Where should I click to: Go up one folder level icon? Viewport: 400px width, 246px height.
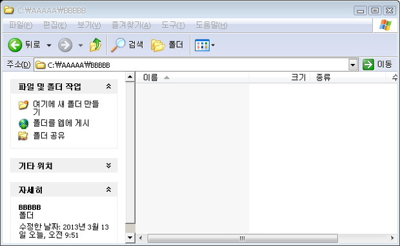pyautogui.click(x=95, y=45)
